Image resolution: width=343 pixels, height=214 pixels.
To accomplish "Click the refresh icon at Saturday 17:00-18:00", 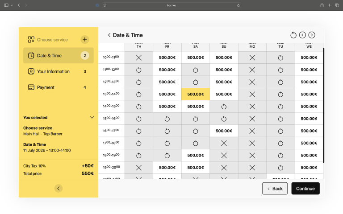I will [195, 143].
